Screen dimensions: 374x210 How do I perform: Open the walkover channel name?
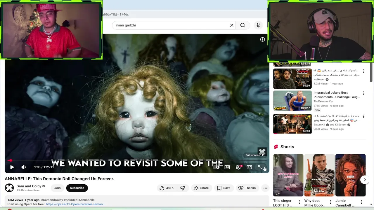319,79
